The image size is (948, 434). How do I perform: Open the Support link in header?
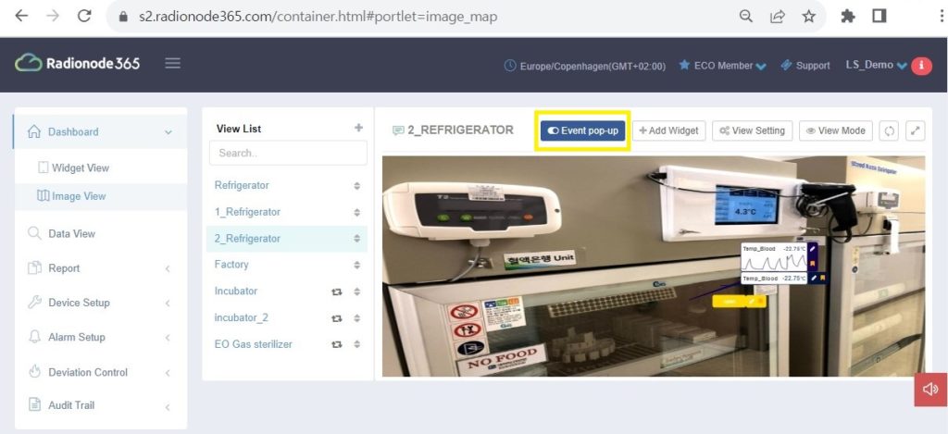point(805,66)
